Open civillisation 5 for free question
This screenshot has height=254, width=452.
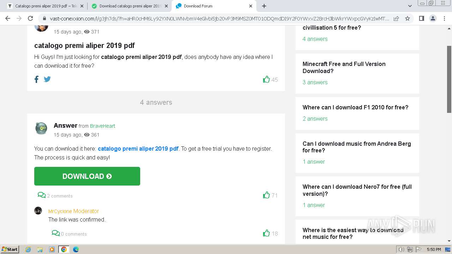tap(332, 28)
